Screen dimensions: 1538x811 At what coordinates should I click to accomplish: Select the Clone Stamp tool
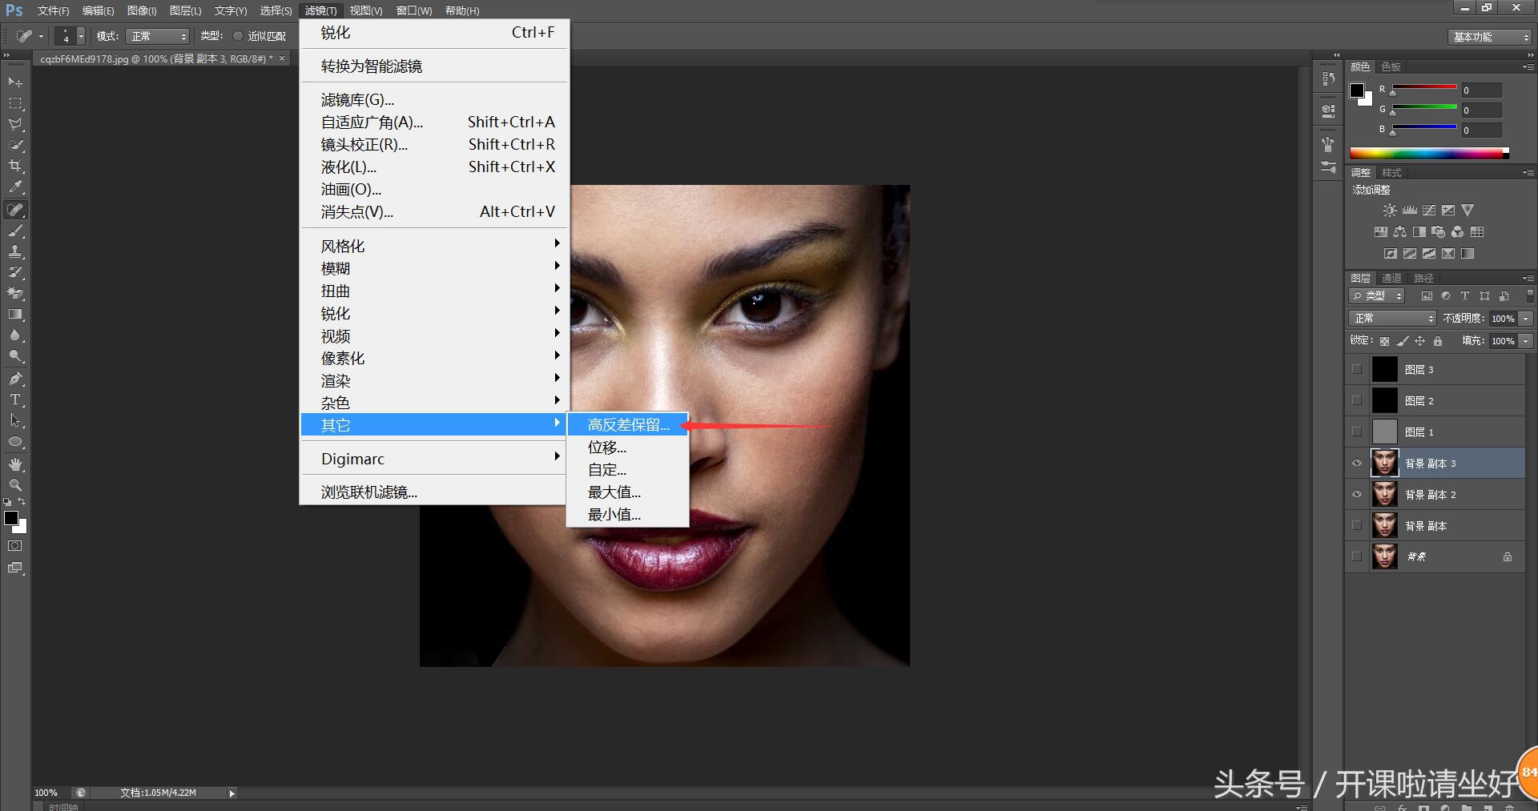15,251
